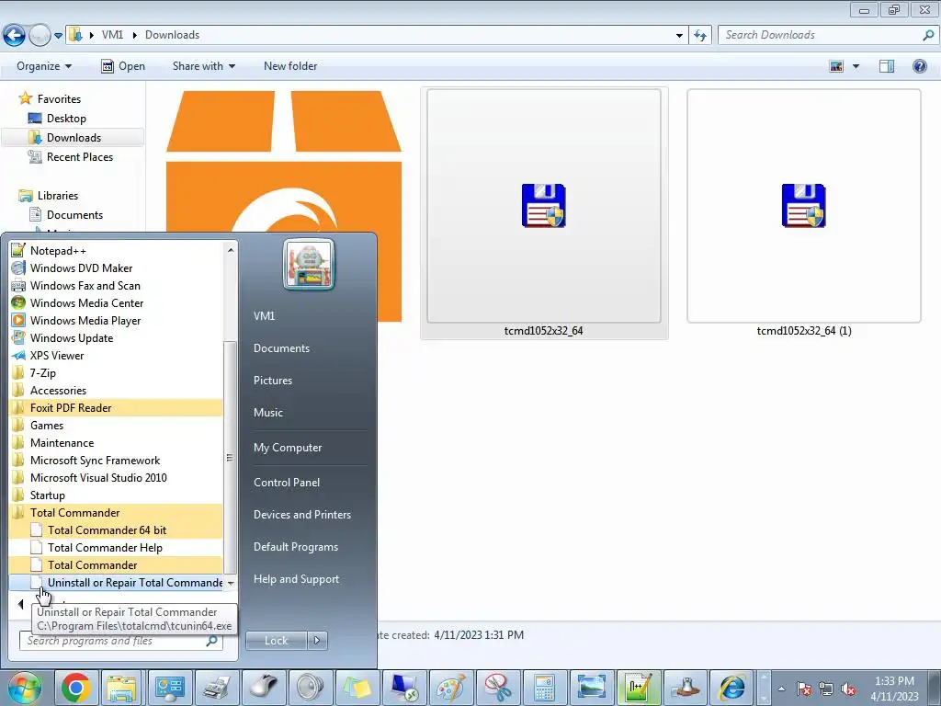The width and height of the screenshot is (941, 706).
Task: Expand the Accessories folder
Action: coord(116,390)
